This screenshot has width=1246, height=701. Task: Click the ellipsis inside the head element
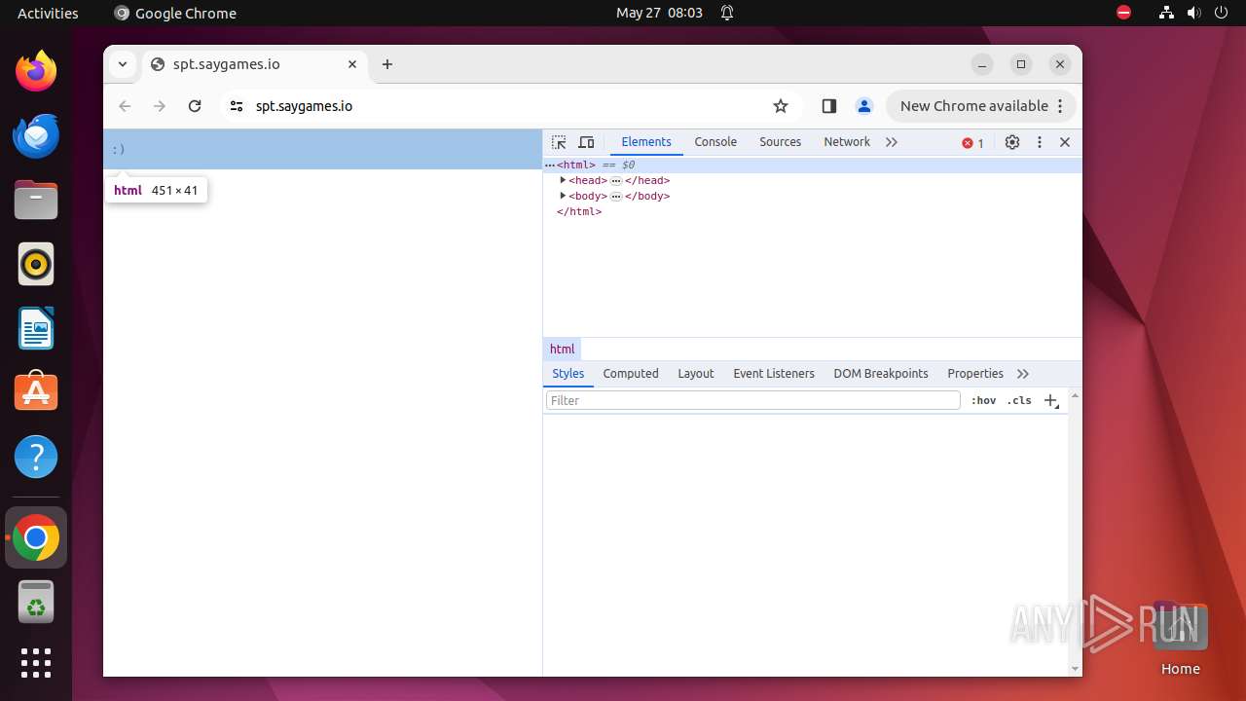pos(616,181)
